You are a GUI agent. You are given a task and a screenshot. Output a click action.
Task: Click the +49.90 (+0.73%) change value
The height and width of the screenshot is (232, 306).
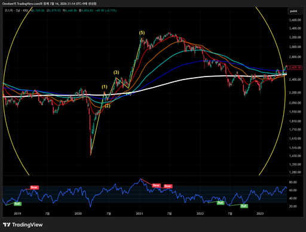pyautogui.click(x=106, y=10)
